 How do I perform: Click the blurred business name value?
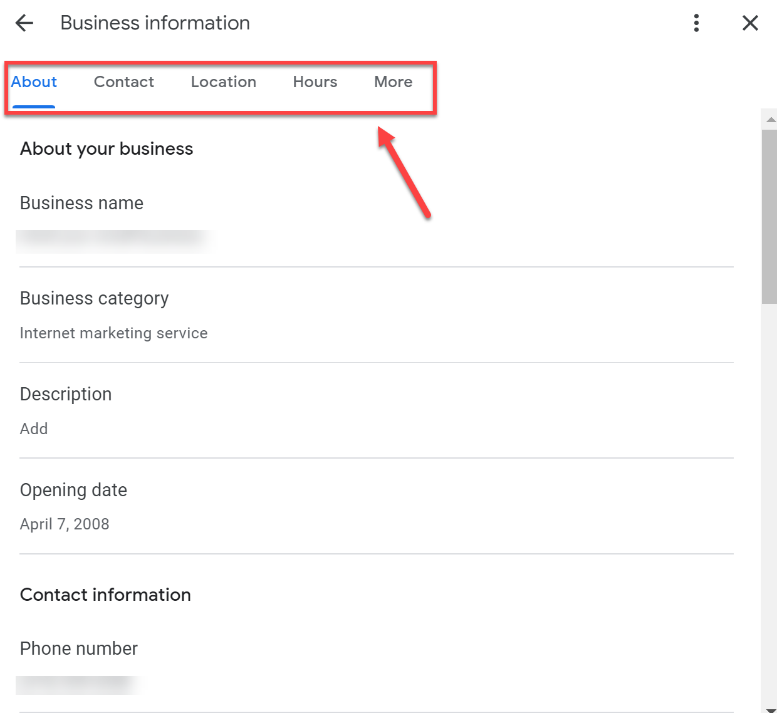(x=113, y=241)
